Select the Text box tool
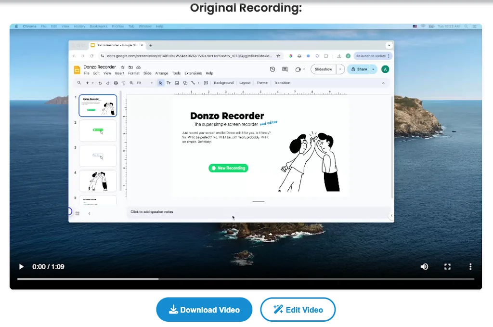The width and height of the screenshot is (493, 327). pyautogui.click(x=169, y=83)
